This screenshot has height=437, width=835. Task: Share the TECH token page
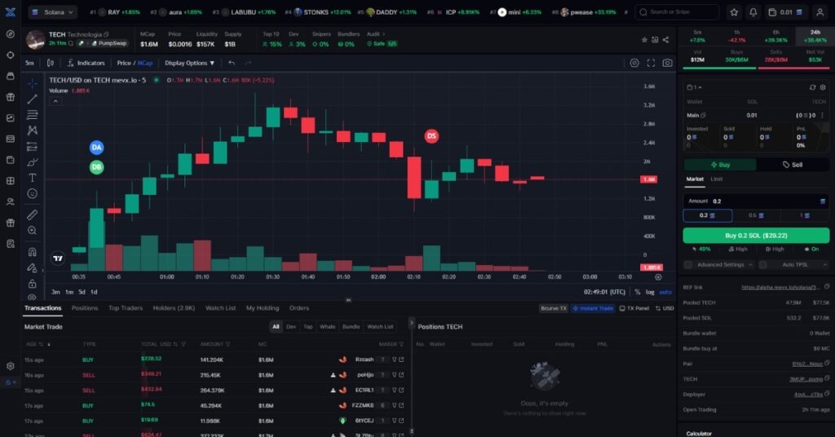tap(665, 40)
